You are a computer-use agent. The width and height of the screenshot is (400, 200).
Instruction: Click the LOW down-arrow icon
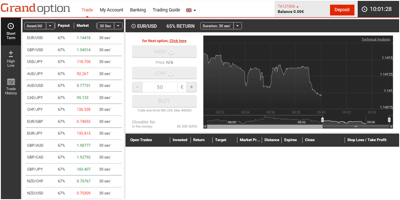click(171, 73)
